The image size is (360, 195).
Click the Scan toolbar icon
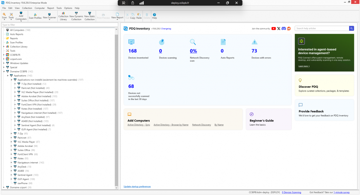click(4, 16)
